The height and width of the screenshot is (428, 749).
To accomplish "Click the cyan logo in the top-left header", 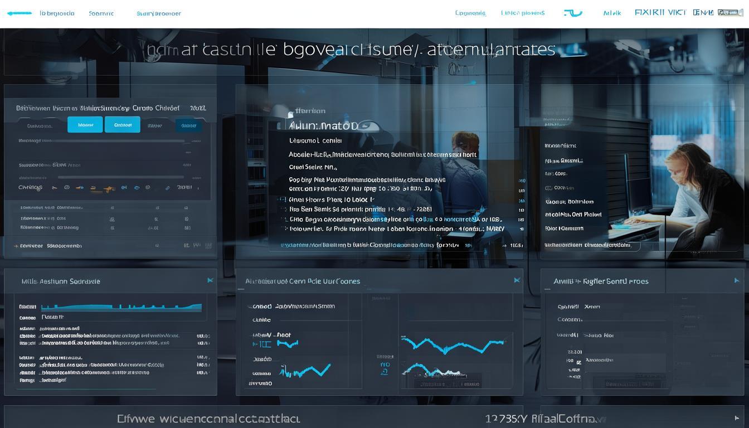I will [x=20, y=13].
